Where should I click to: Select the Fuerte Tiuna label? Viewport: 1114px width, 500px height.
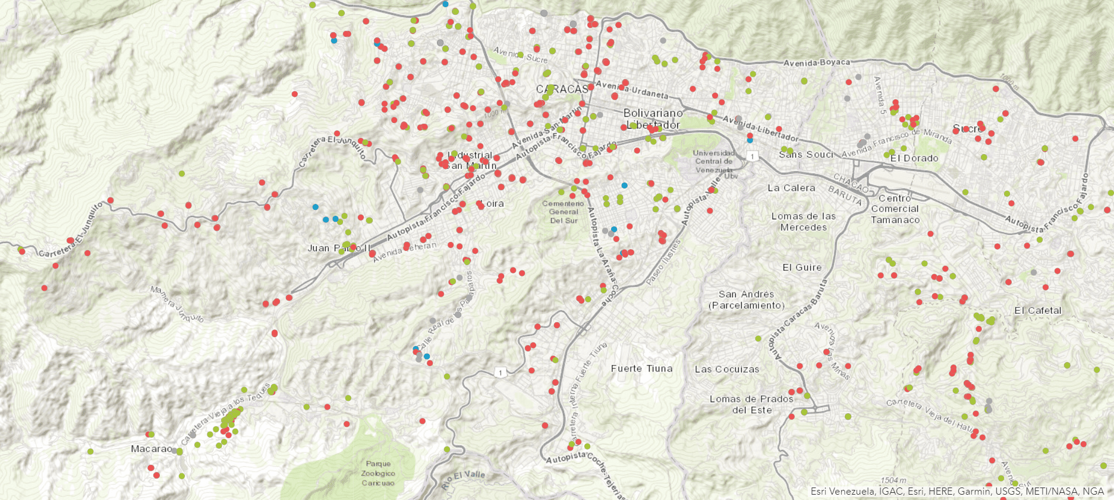click(x=642, y=369)
